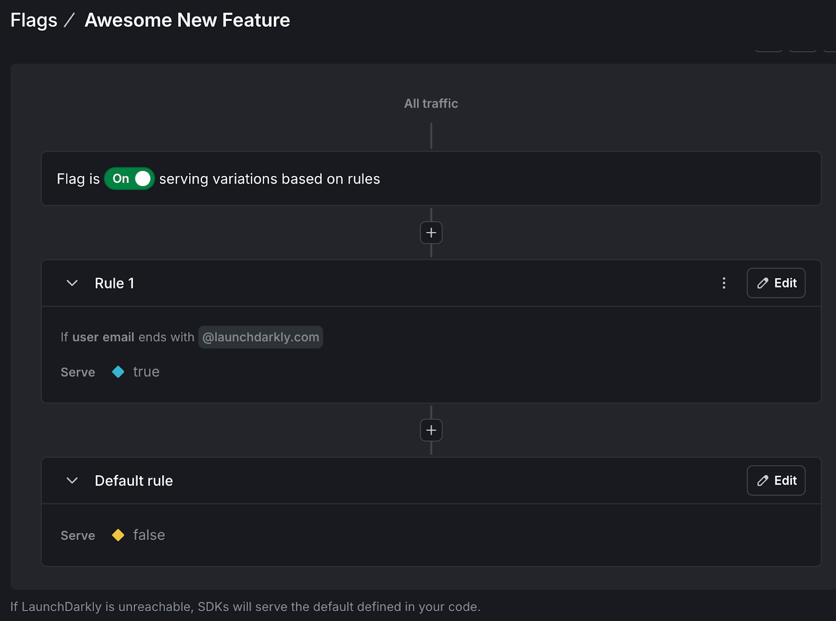
Task: Collapse Rule 1 using its chevron
Action: pyautogui.click(x=72, y=283)
